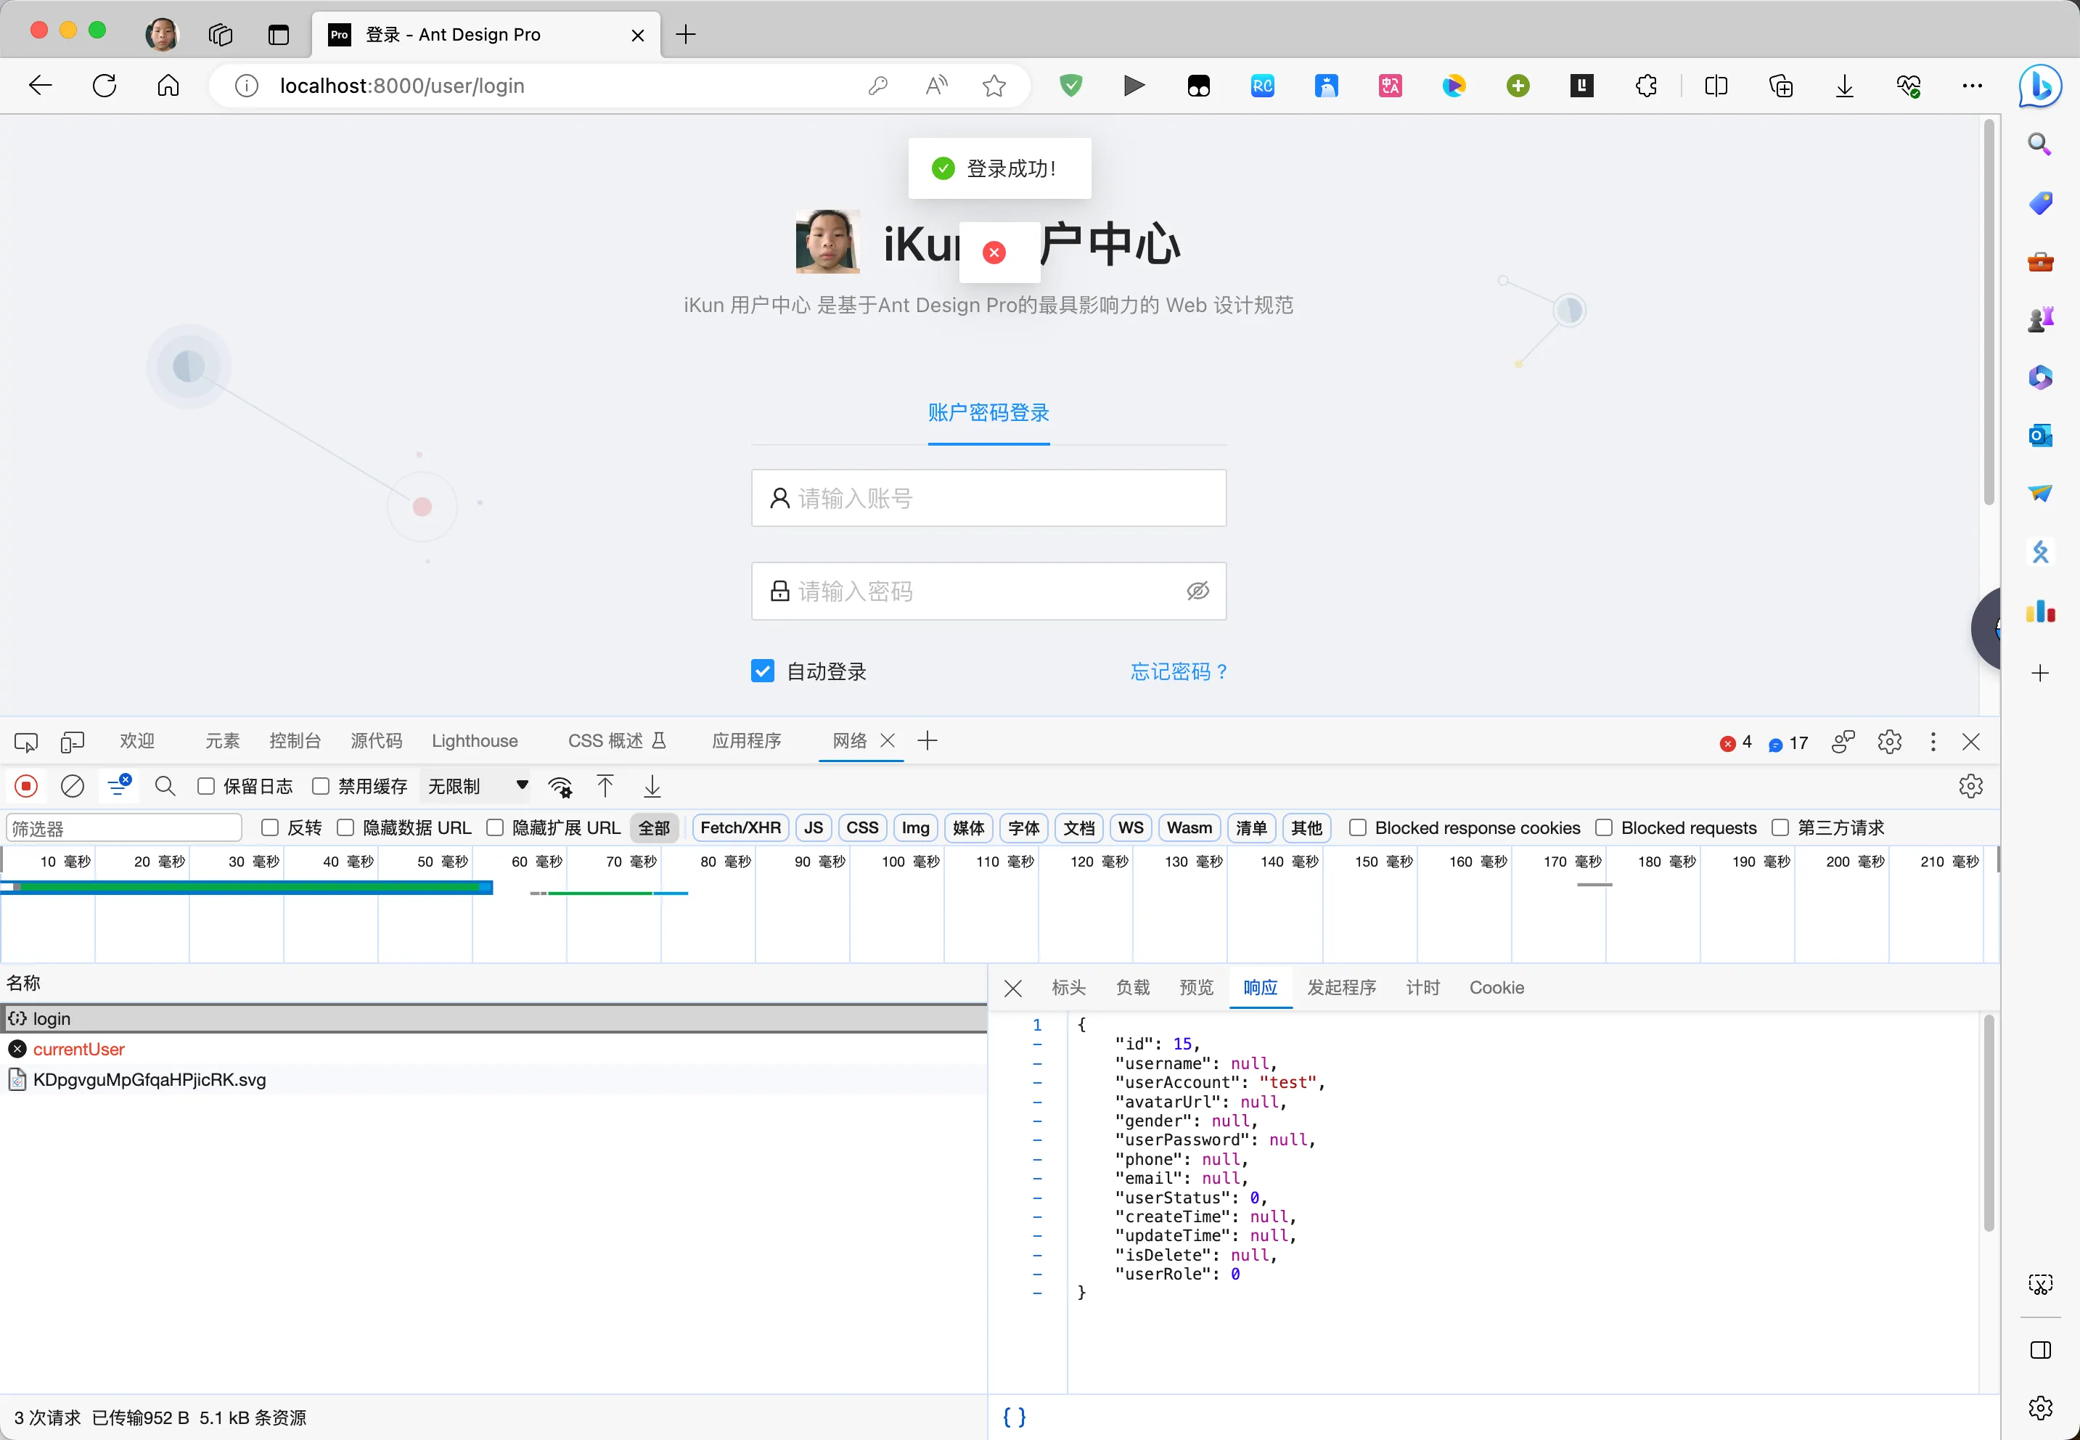This screenshot has height=1440, width=2080.
Task: Check 隐藏扩展 URL checkbox
Action: (x=495, y=828)
